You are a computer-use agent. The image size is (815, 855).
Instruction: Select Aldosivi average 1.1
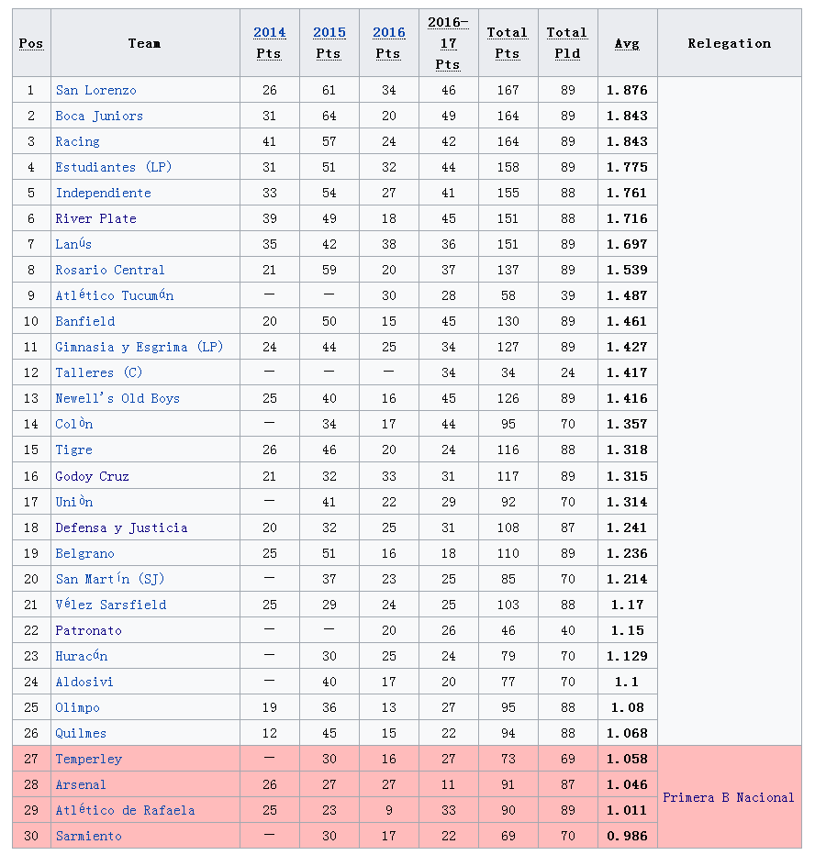[x=627, y=682]
